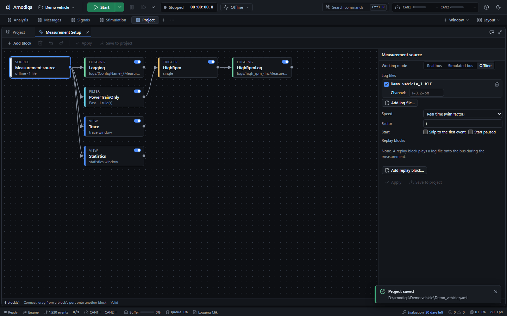Toggle the HighRpmLog block switch
The width and height of the screenshot is (507, 316).
tap(285, 62)
